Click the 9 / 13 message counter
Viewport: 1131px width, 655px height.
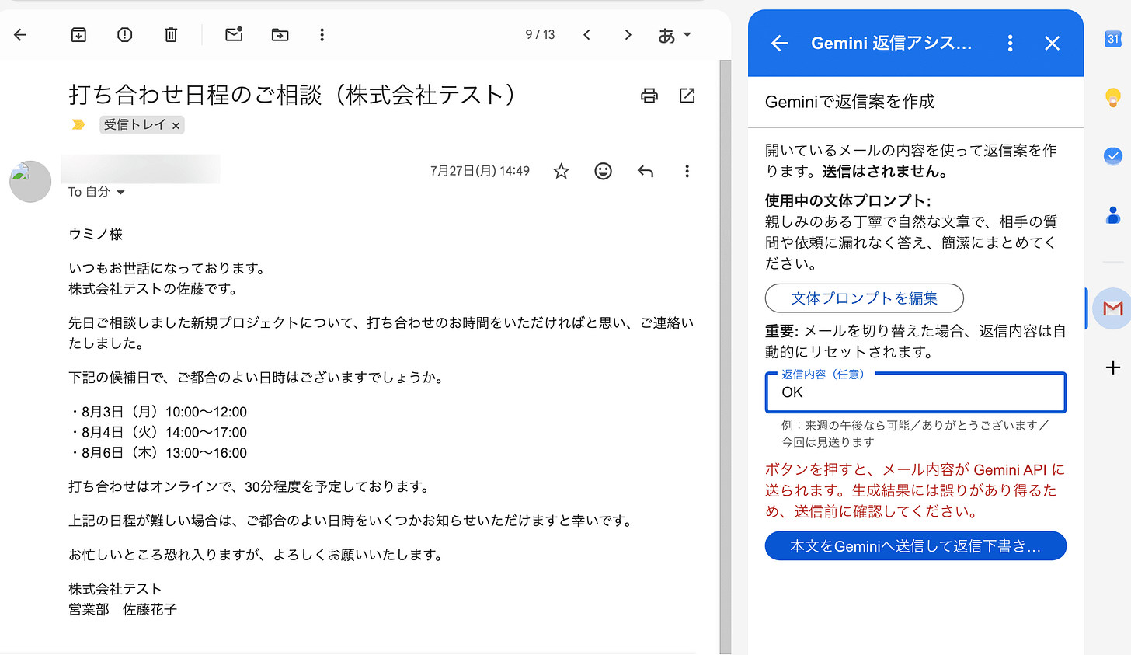(x=540, y=35)
